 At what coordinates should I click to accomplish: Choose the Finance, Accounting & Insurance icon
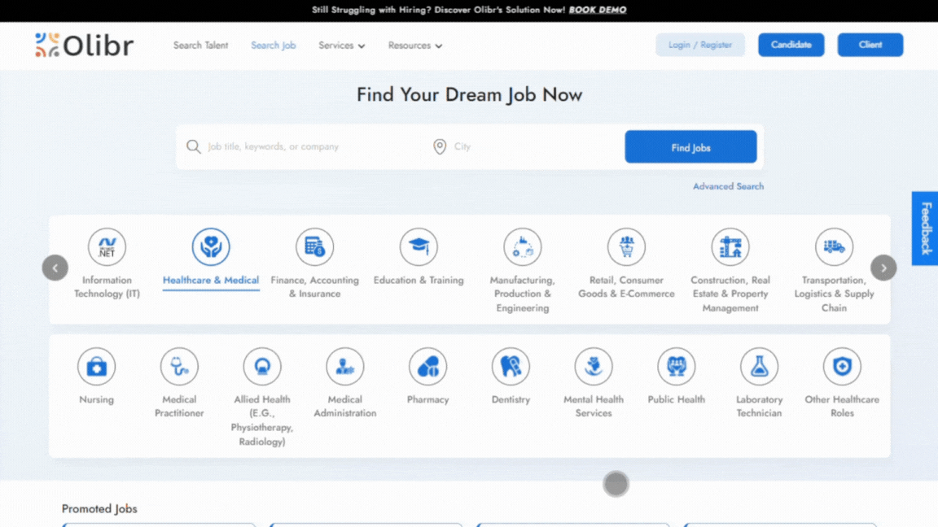point(314,247)
